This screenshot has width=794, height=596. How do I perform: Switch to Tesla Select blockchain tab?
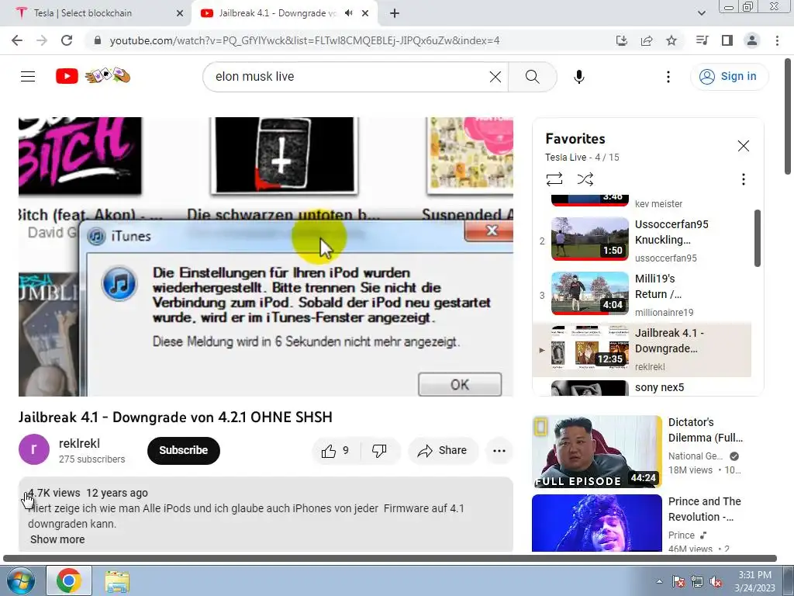point(94,13)
